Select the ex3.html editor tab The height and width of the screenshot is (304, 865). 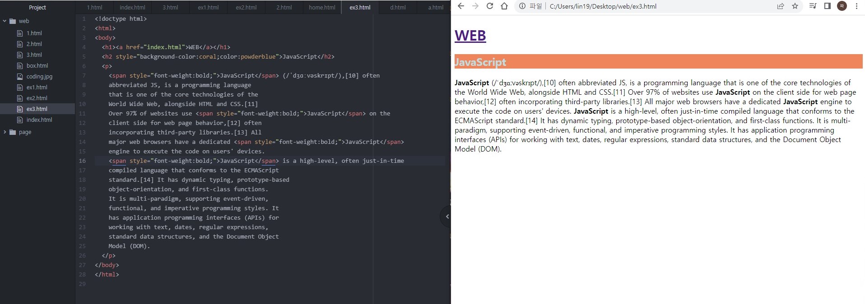point(360,7)
